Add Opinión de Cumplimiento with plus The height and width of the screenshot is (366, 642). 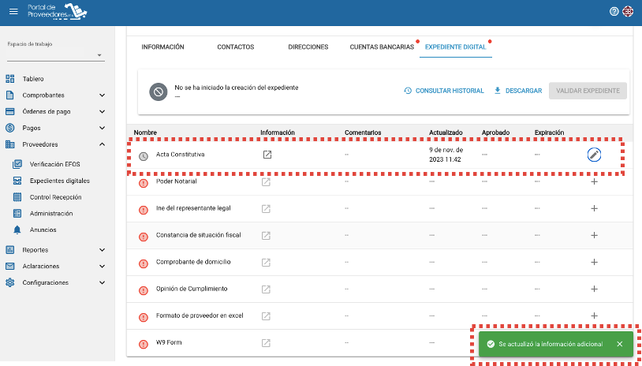(594, 289)
